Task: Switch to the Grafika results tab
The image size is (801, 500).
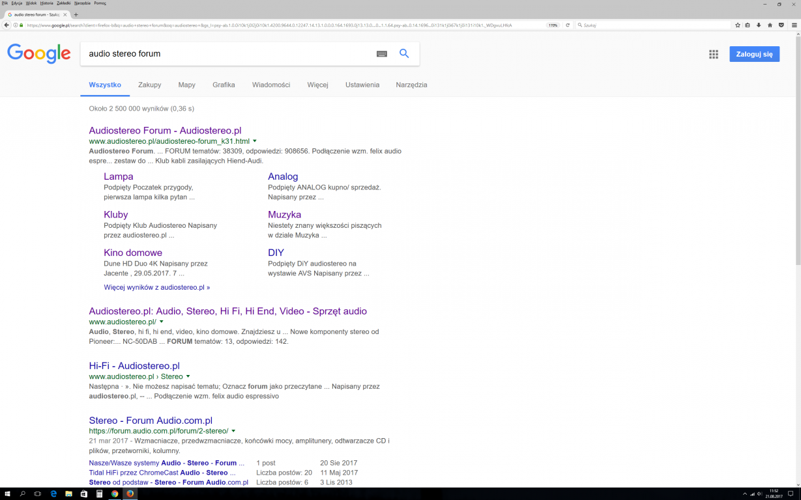Action: [x=224, y=85]
